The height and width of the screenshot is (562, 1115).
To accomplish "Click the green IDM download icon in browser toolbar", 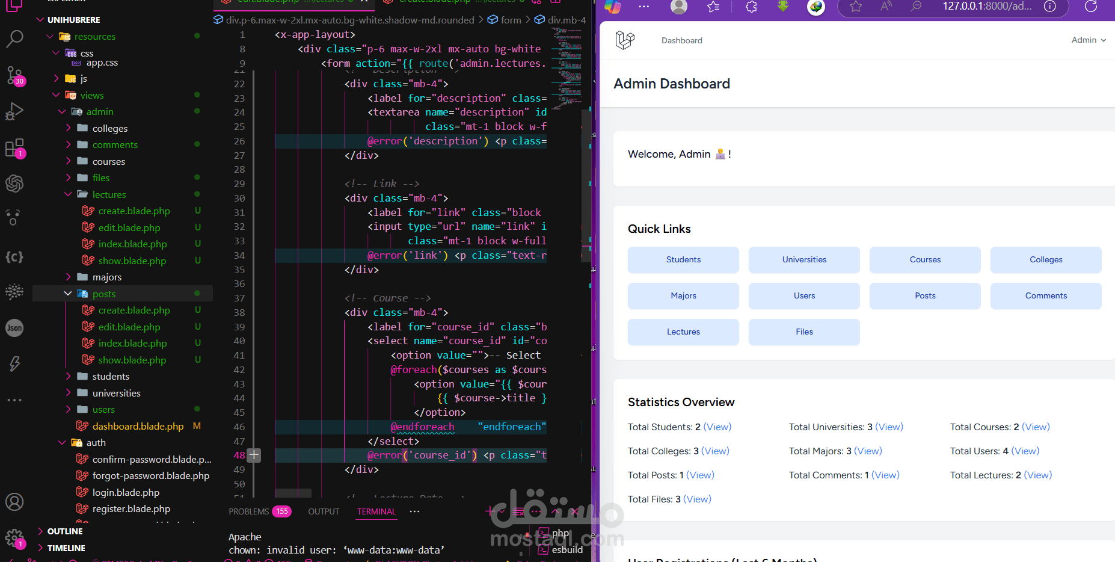I will tap(782, 7).
